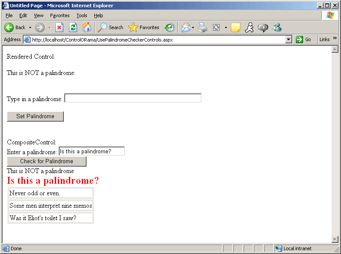Launch AIM running man icon
341x254 pixels.
coord(249,27)
